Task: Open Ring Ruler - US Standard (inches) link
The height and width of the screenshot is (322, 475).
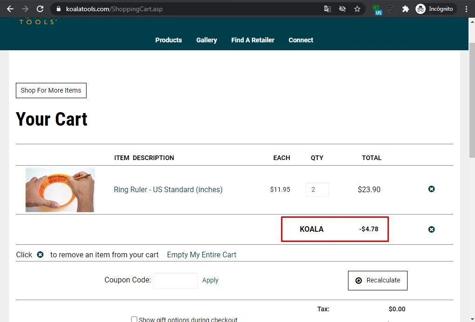Action: coord(168,190)
